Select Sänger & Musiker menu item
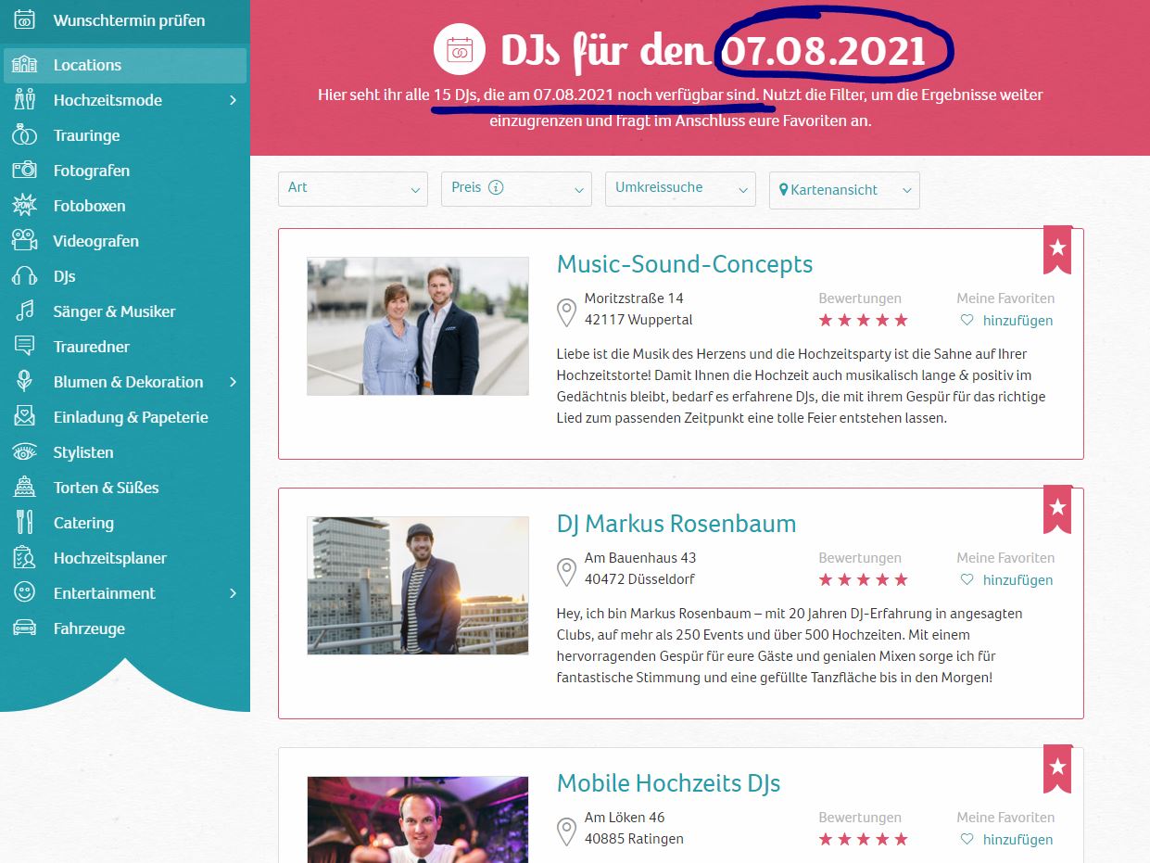Viewport: 1150px width, 863px height. tap(114, 311)
